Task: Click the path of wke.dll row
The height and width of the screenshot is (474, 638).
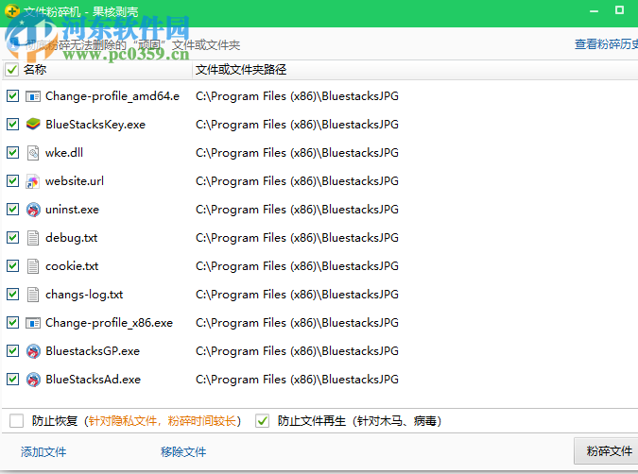Action: (x=297, y=153)
